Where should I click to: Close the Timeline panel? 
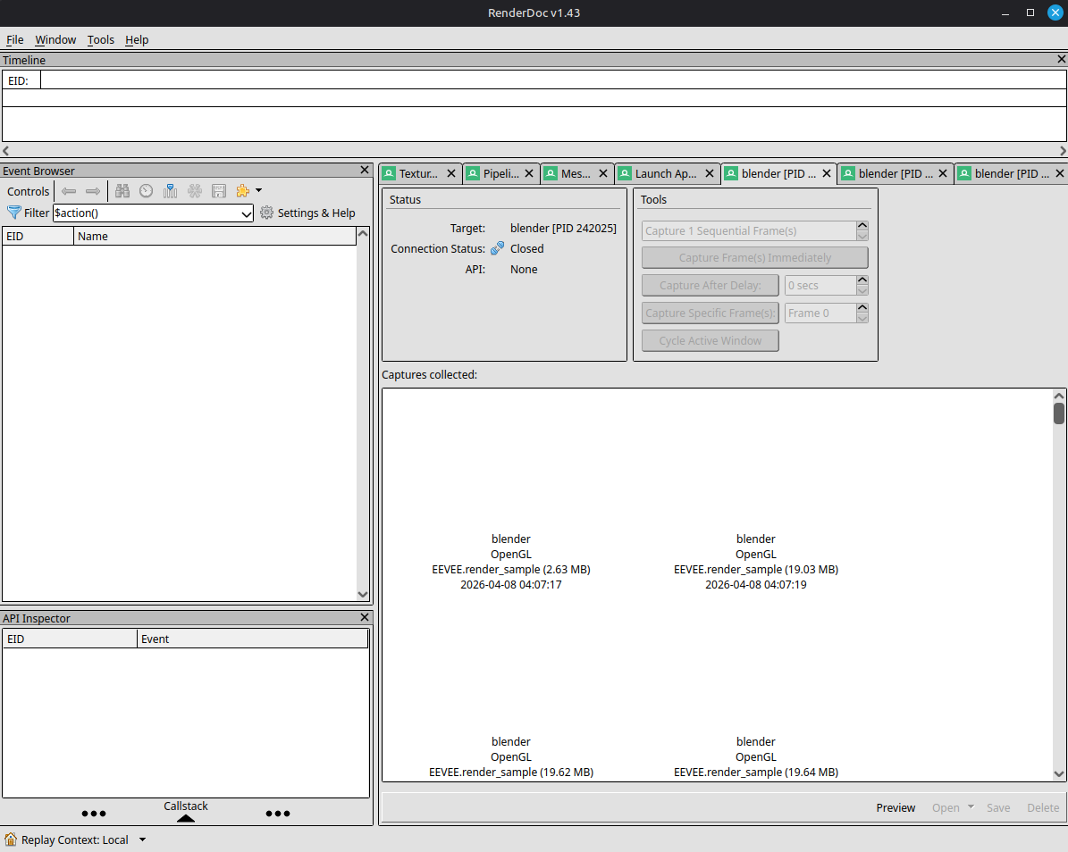(x=1061, y=59)
